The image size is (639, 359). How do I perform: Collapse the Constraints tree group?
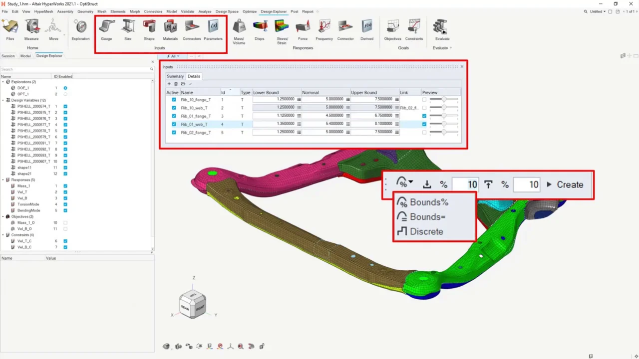click(x=3, y=235)
